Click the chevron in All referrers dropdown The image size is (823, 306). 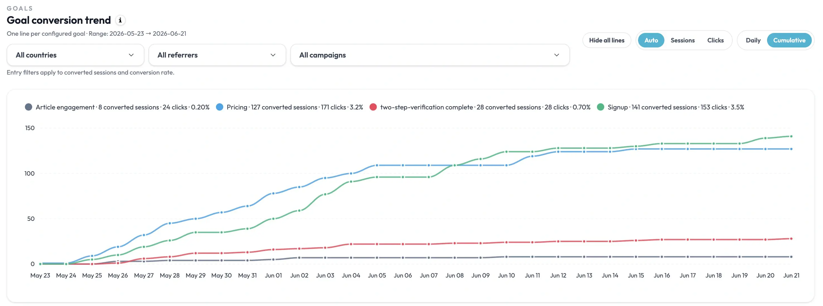(273, 55)
